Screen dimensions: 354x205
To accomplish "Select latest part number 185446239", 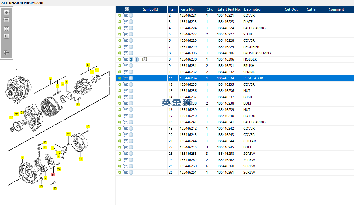I will 225,110.
